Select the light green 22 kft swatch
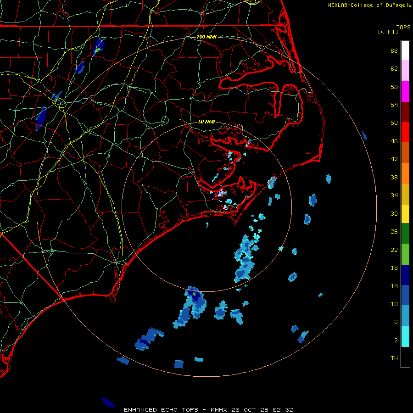The height and width of the screenshot is (413, 413). [x=405, y=254]
